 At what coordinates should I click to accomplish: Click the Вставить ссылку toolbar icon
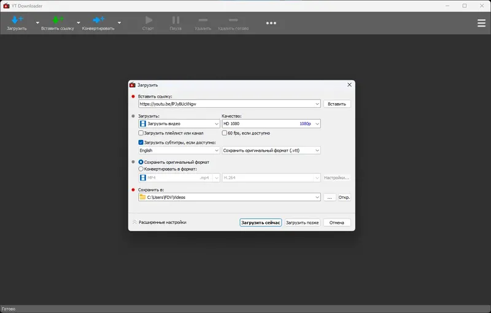pyautogui.click(x=58, y=20)
